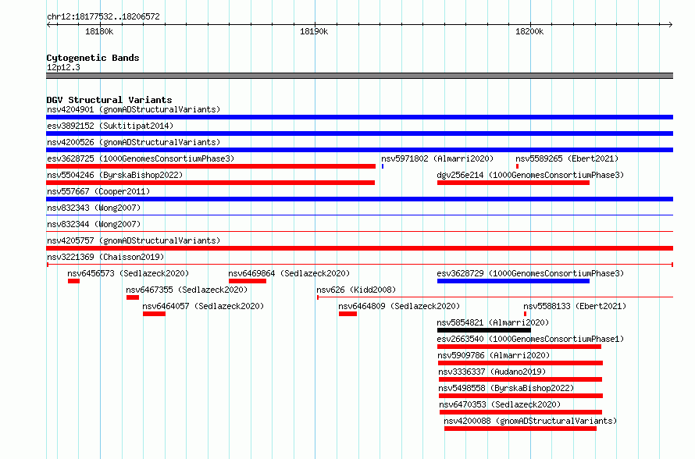Click the blue bar under nsv557667

point(359,199)
